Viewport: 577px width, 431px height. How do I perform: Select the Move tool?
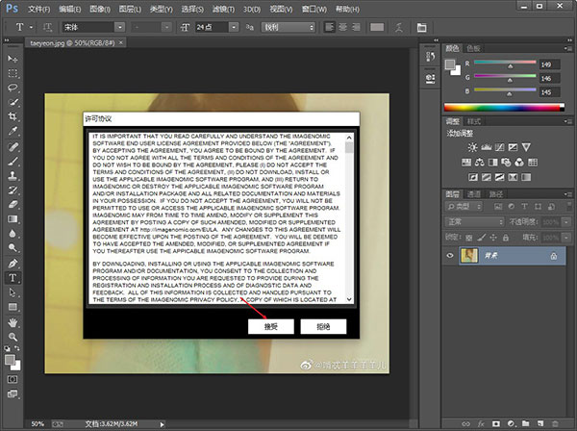[13, 60]
